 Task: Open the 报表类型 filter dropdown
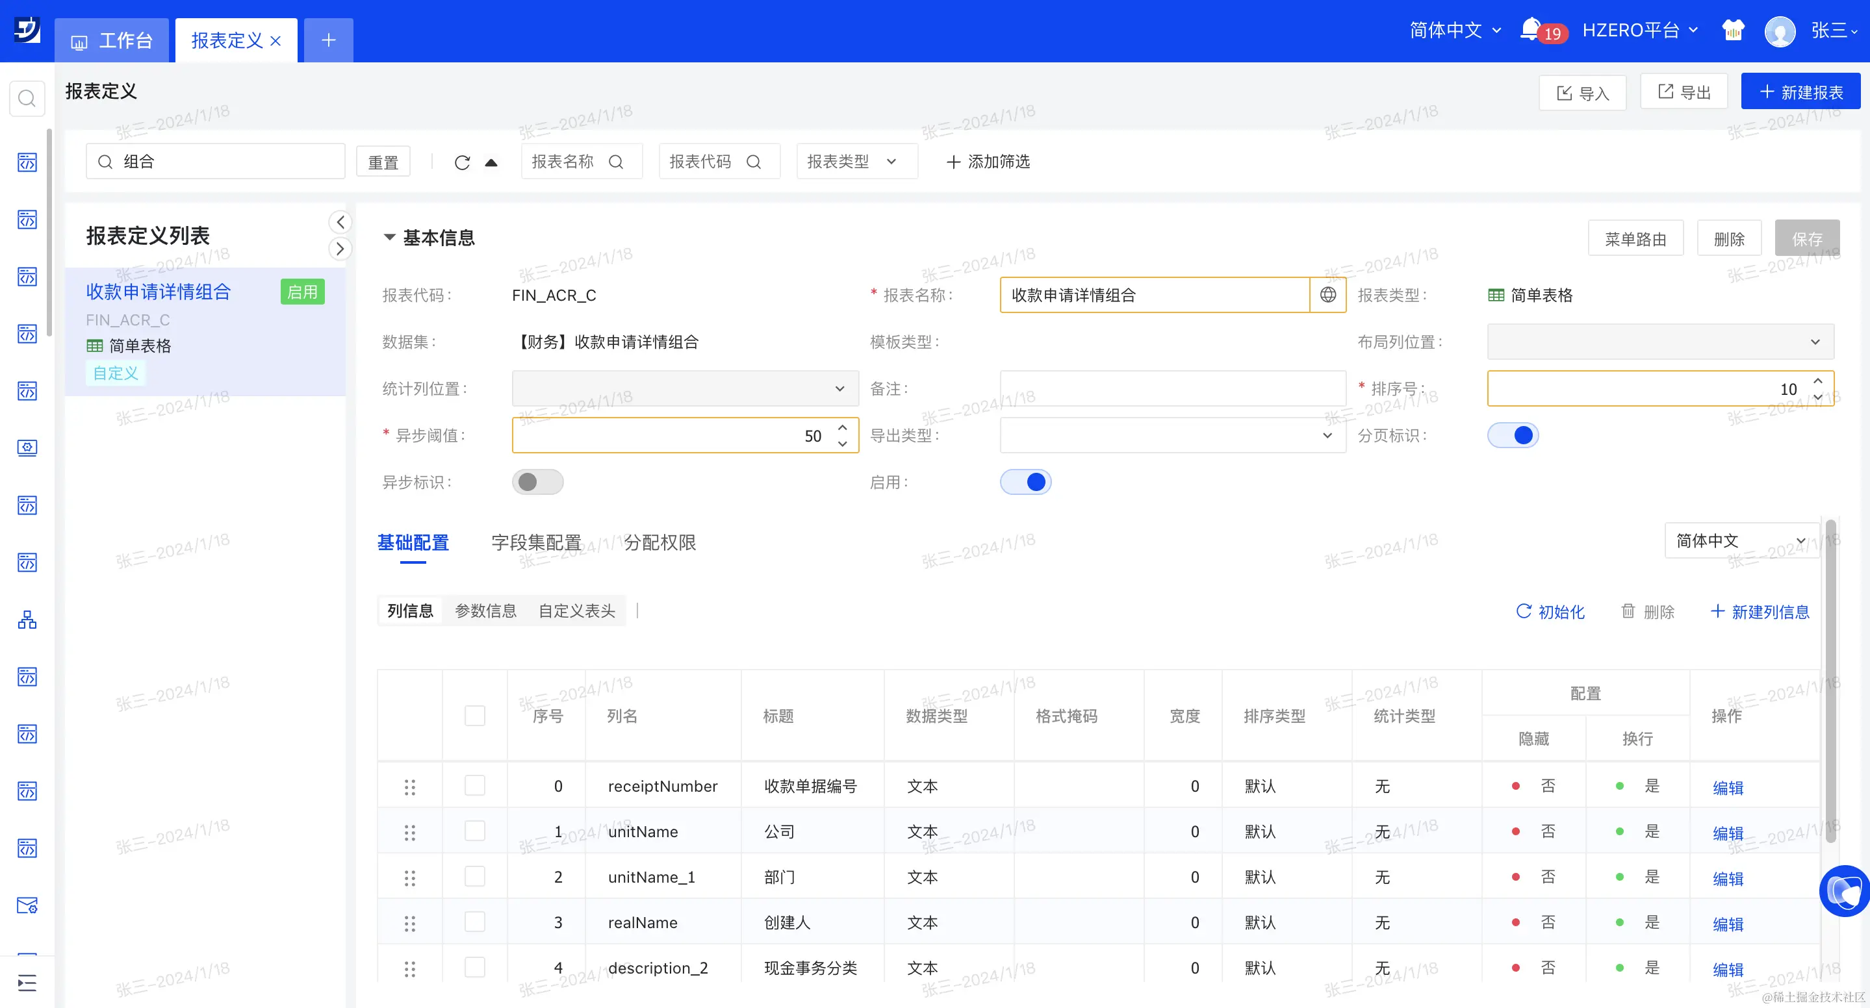(x=856, y=162)
